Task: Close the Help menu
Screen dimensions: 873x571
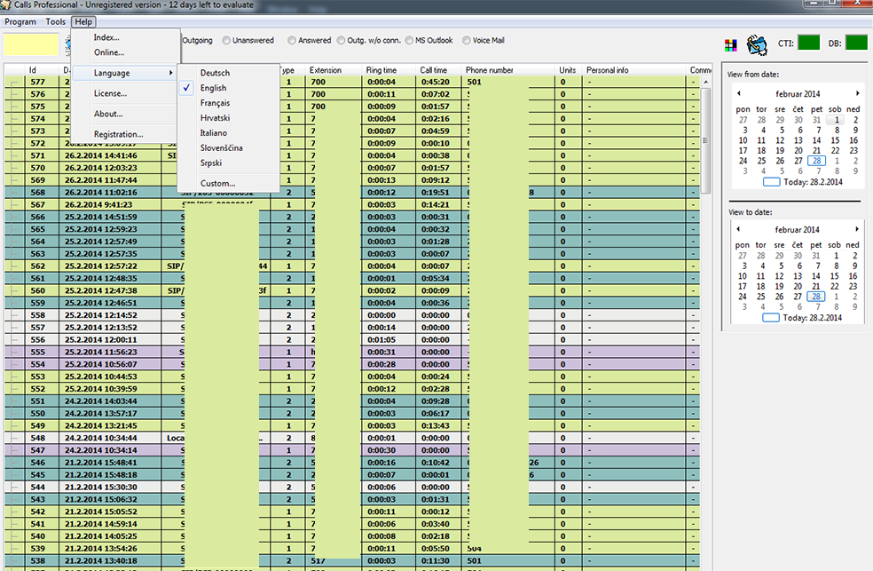Action: tap(83, 21)
